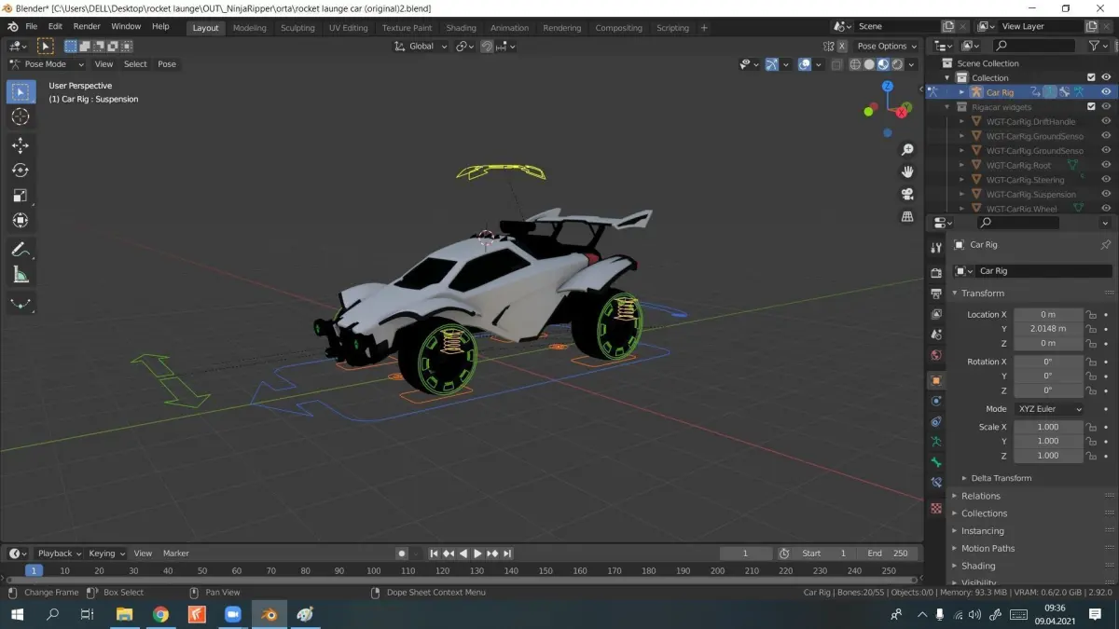Expand Car Rig in outliner tree
This screenshot has width=1119, height=629.
[x=961, y=92]
